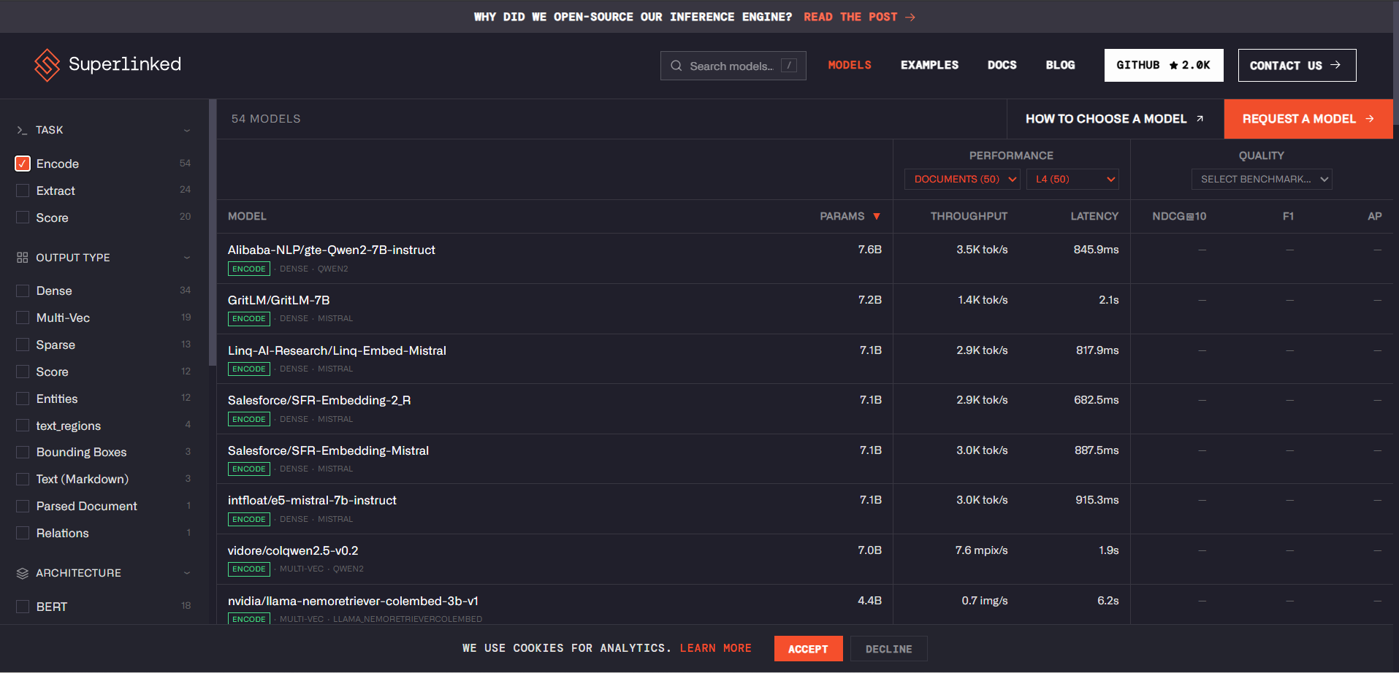
Task: Check the Extract task checkbox
Action: tap(23, 191)
